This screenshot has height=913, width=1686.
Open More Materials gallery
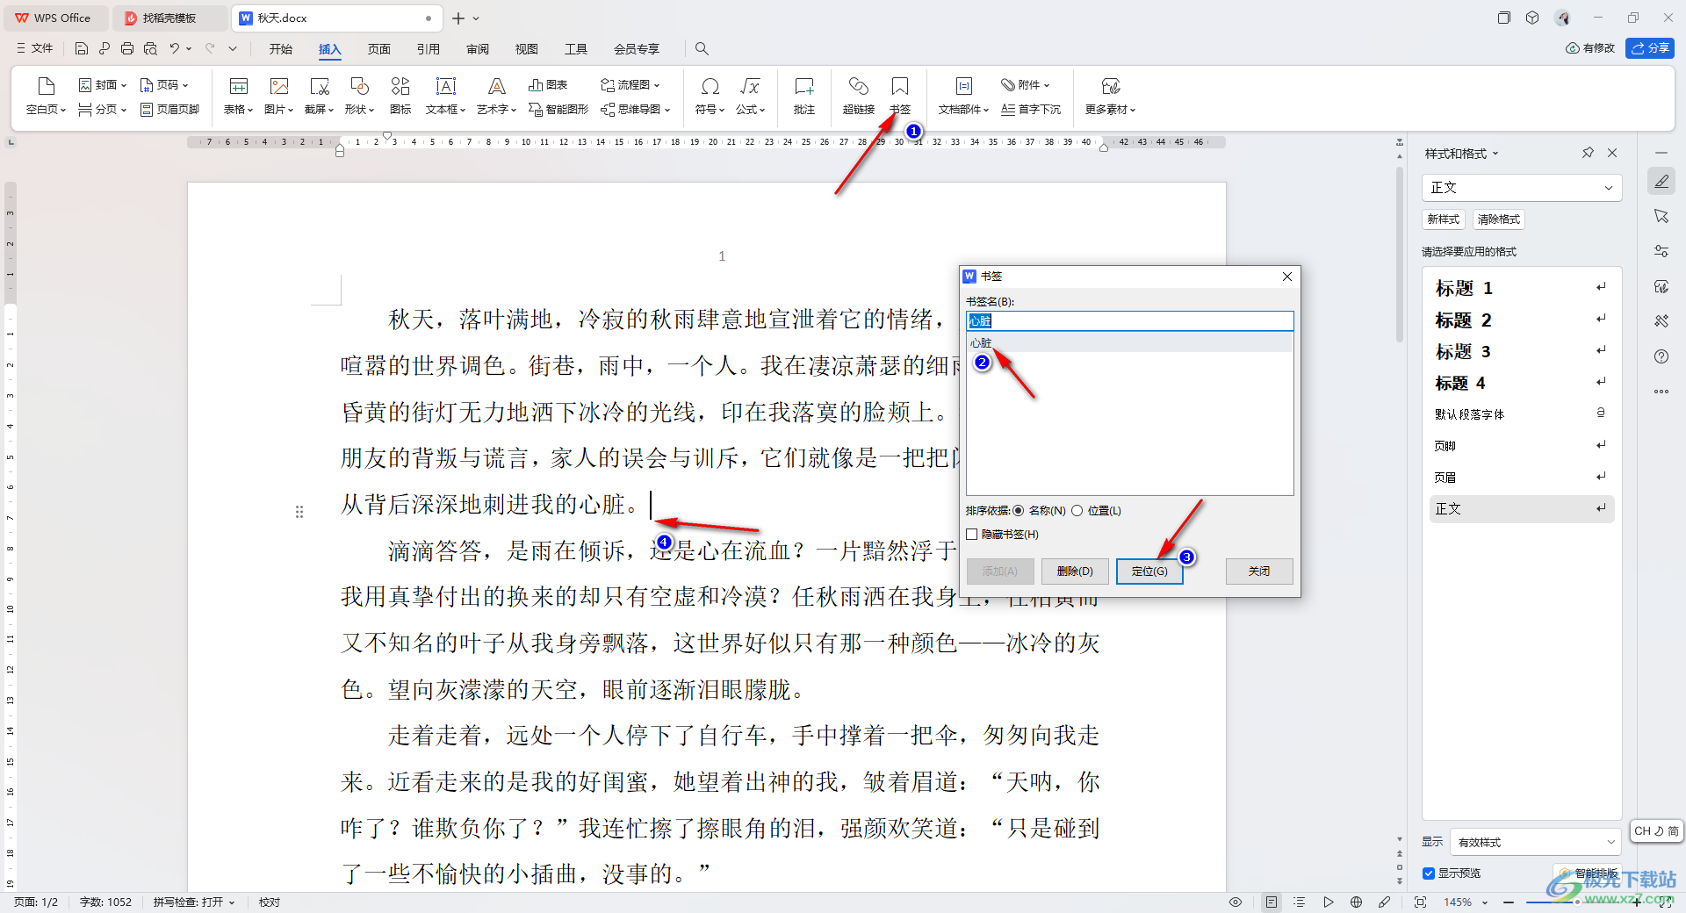(1111, 96)
